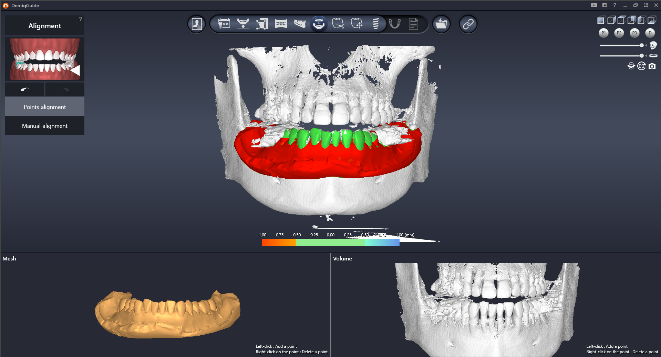Open the report document icon
Viewport: 661px width, 357px height.
[x=413, y=24]
